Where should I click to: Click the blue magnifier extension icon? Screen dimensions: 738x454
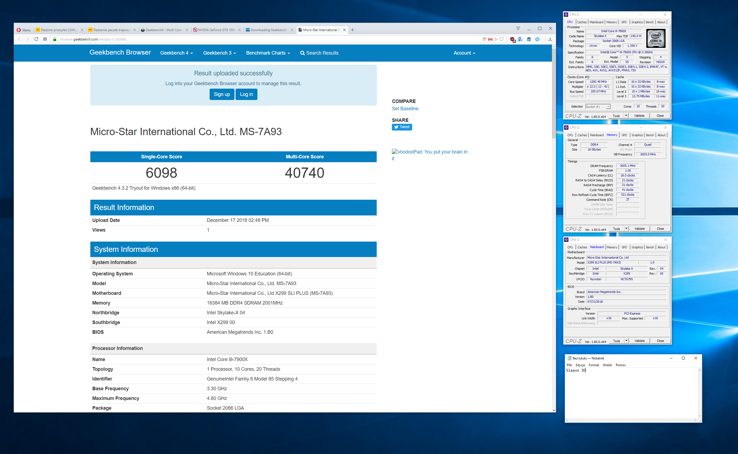click(x=537, y=39)
